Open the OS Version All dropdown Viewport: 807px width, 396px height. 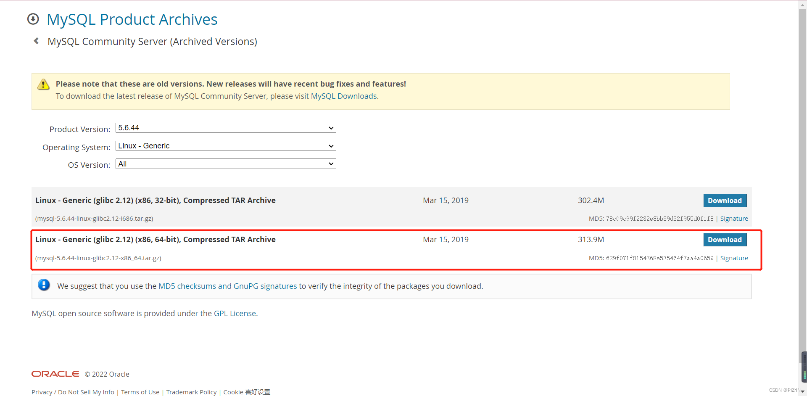coord(226,164)
